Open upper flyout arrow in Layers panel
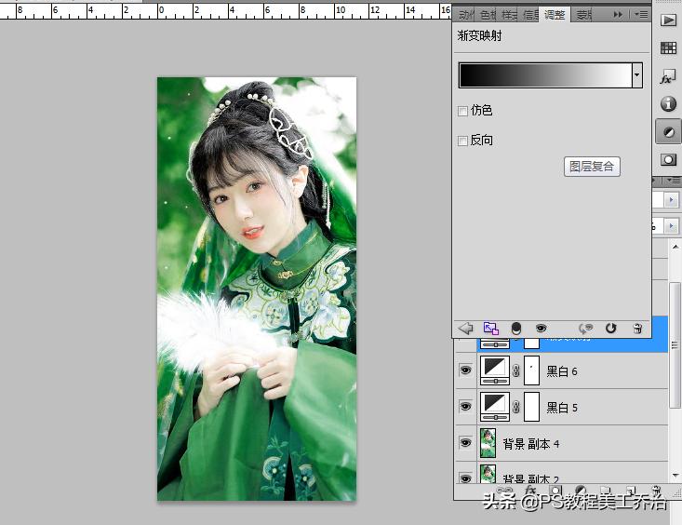 click(x=671, y=201)
